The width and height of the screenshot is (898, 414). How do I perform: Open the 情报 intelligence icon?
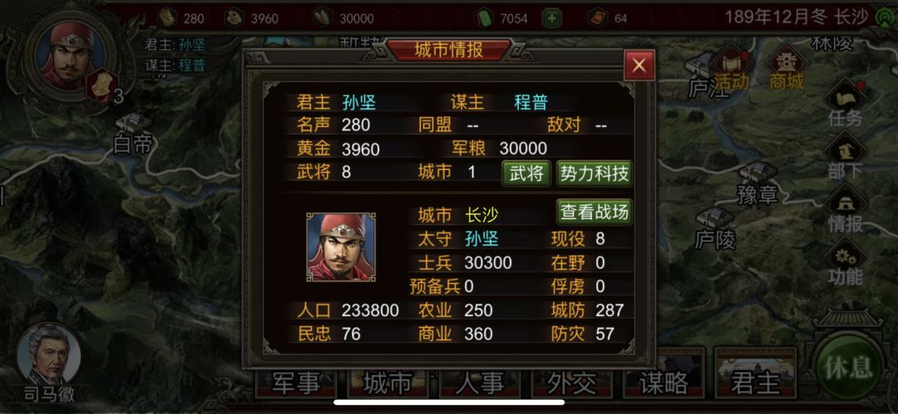click(x=846, y=210)
